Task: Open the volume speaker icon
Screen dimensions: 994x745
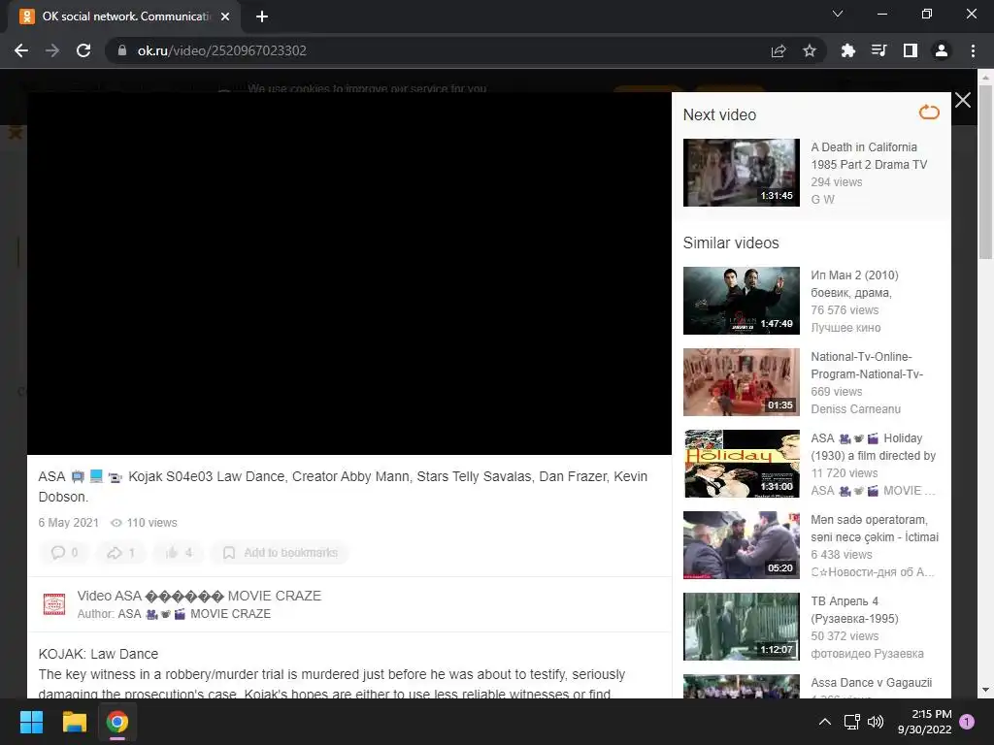Action: [x=876, y=722]
